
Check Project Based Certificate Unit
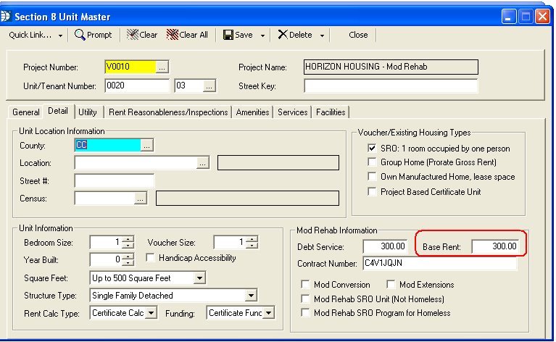pyautogui.click(x=372, y=192)
